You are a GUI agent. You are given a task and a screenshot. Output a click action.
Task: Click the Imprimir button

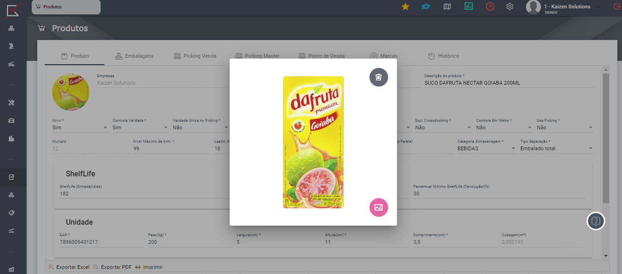(149, 267)
